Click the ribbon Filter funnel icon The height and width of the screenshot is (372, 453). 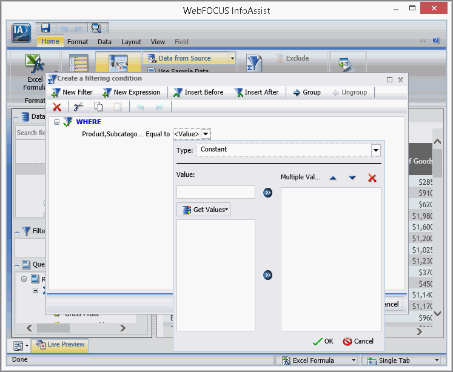point(254,62)
